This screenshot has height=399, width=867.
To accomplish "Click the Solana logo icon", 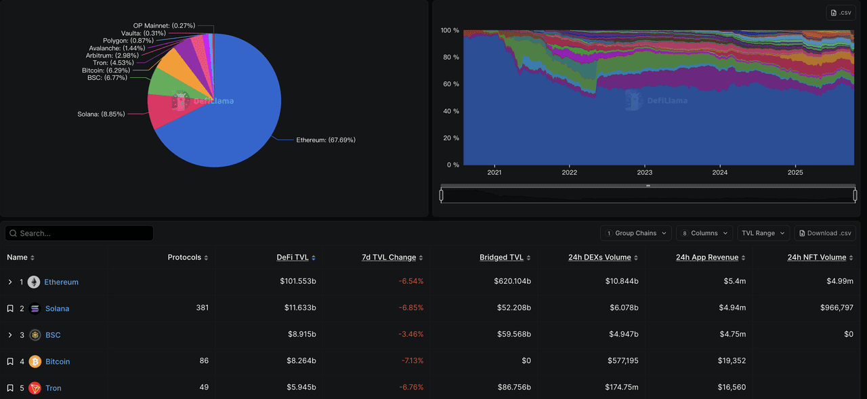I will [35, 308].
